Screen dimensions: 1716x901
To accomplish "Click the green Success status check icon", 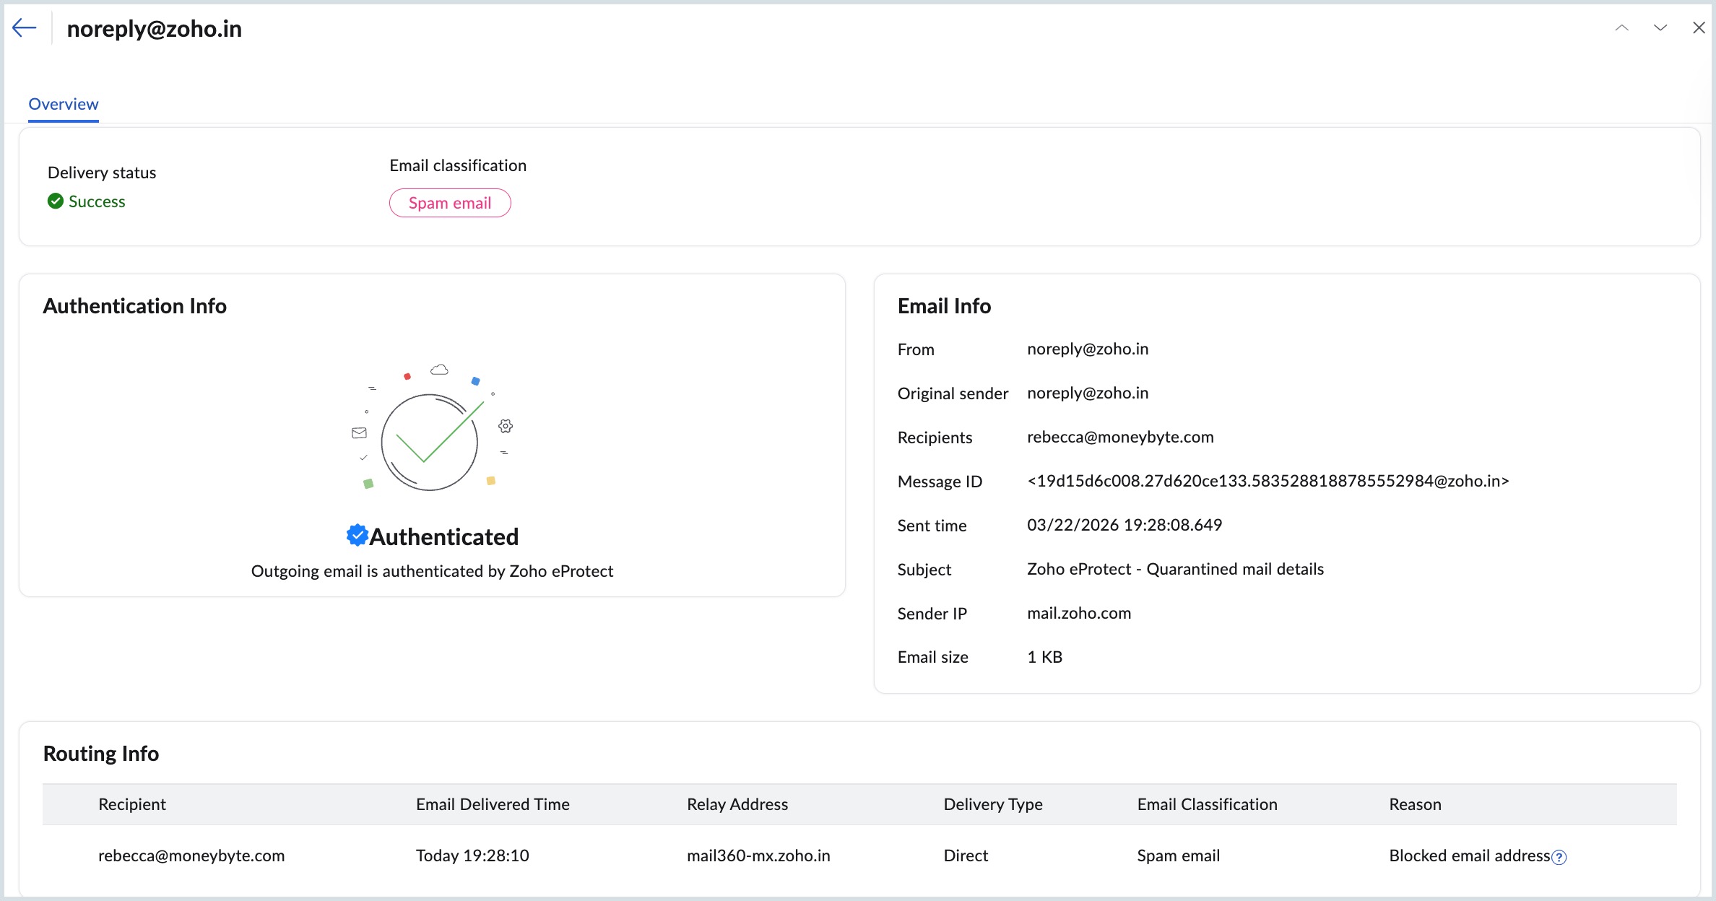I will coord(56,201).
